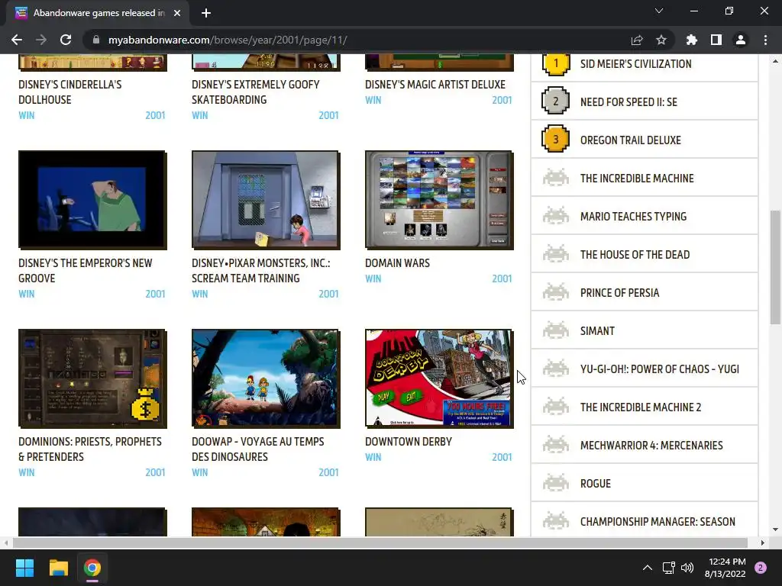Click the site lock icon
The height and width of the screenshot is (586, 782).
(x=96, y=40)
